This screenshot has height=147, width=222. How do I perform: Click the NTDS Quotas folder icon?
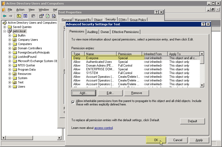click(15, 65)
